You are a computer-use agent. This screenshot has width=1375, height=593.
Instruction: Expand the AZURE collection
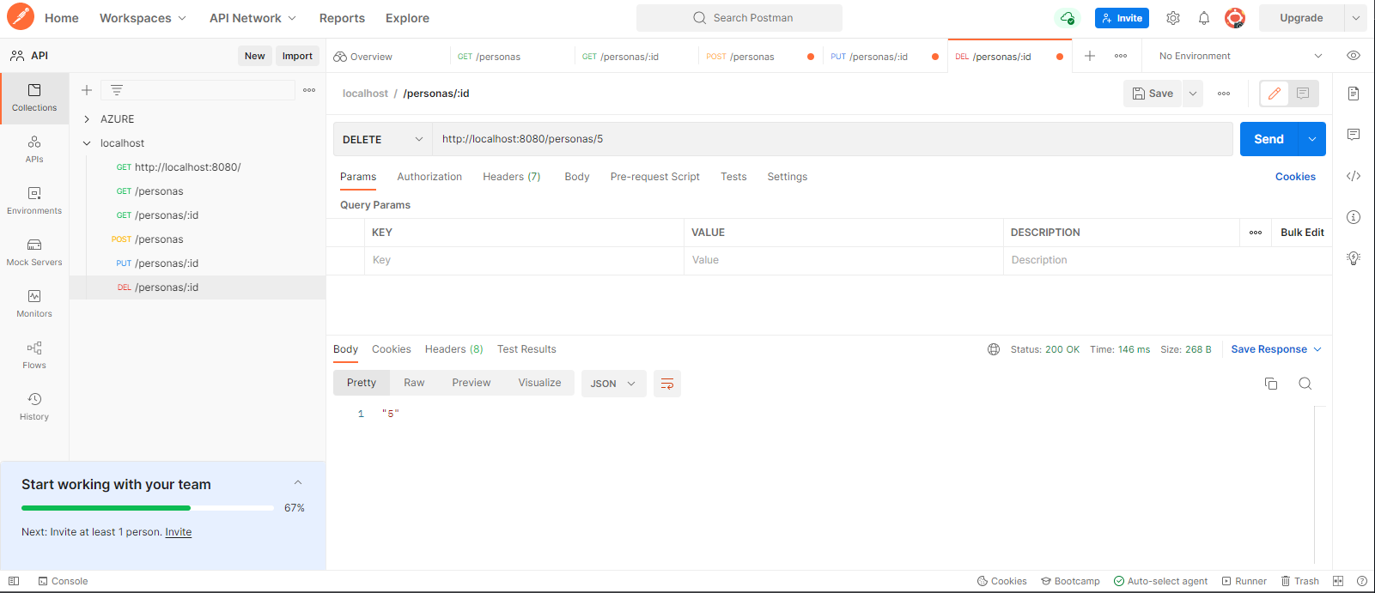[x=87, y=119]
